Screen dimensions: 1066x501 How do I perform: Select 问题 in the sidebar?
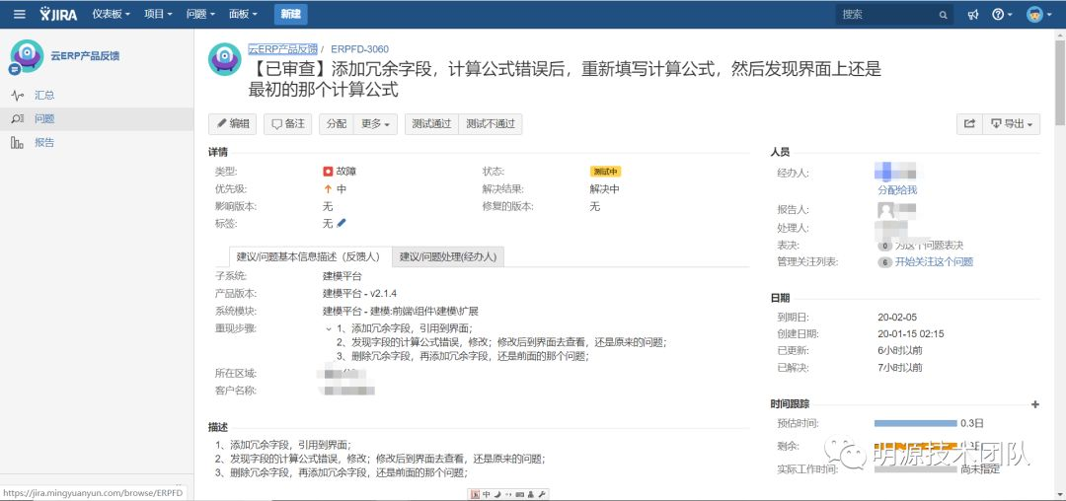pyautogui.click(x=44, y=118)
